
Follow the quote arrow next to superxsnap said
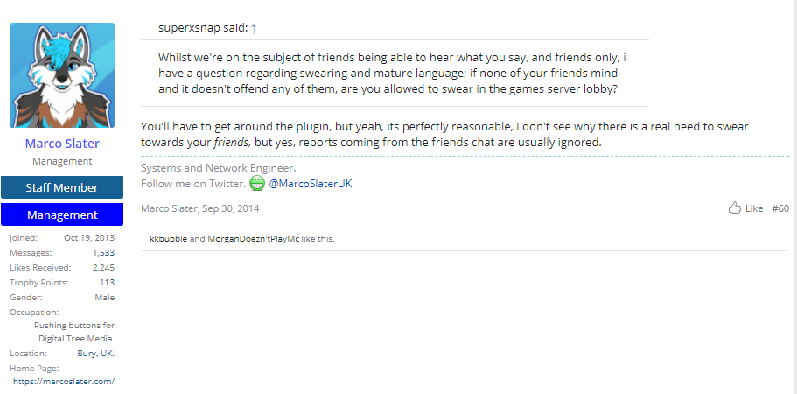click(x=254, y=29)
